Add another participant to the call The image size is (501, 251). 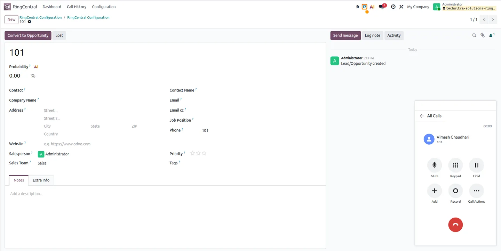(435, 191)
